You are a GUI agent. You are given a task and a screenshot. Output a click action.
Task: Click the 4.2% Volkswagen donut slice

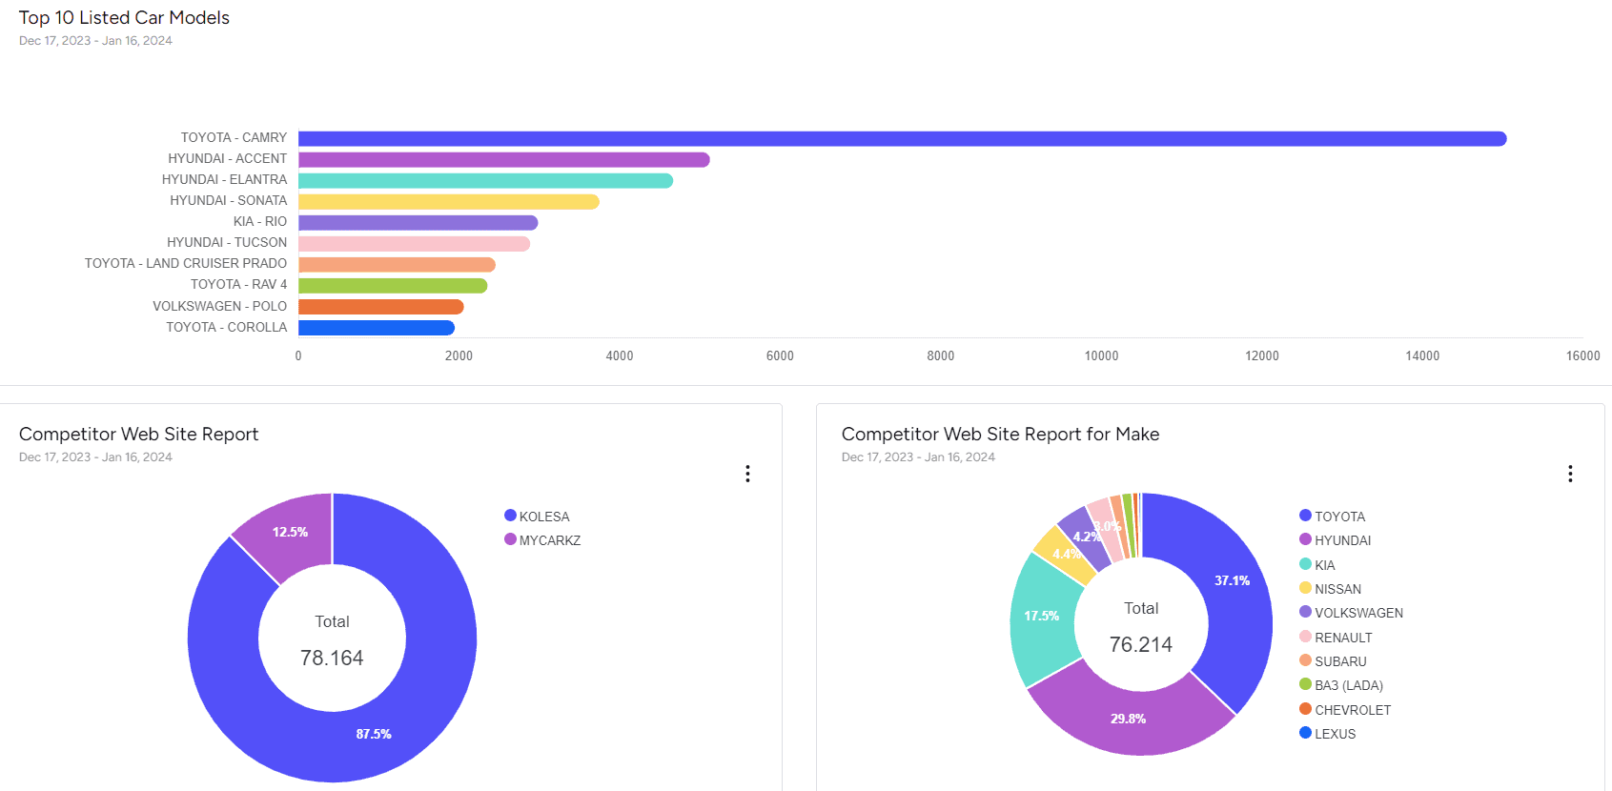click(x=1084, y=537)
